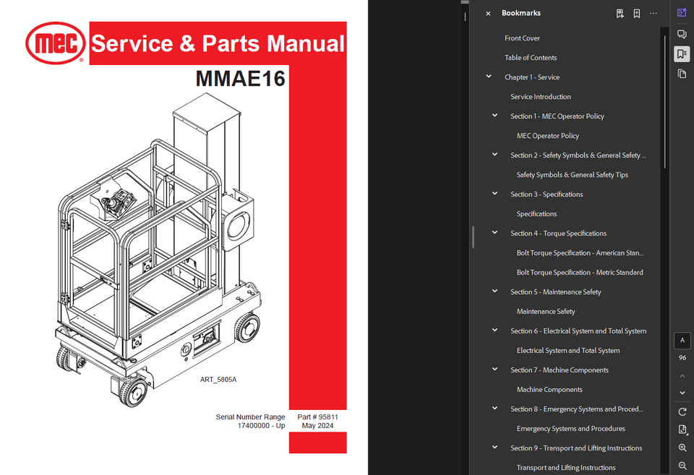Zoom in on the document

pyautogui.click(x=682, y=448)
